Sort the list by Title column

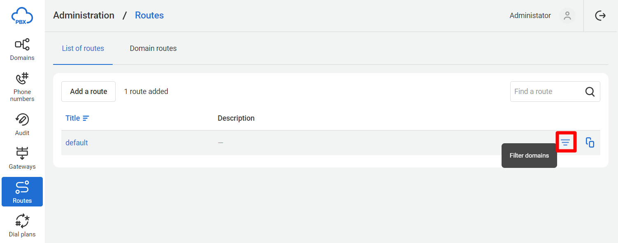click(77, 118)
